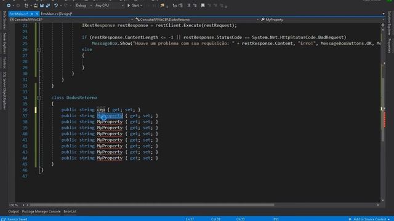Open the Data Sources side panel tab
This screenshot has width=394, height=221.
4,20
